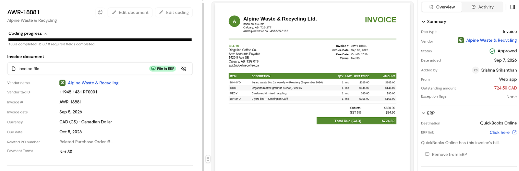Open the CAD Canadian Dollar currency field

pyautogui.click(x=86, y=122)
